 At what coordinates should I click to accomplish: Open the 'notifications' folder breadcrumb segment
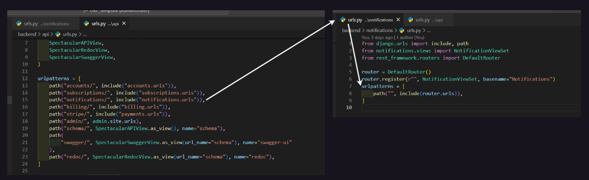(379, 30)
